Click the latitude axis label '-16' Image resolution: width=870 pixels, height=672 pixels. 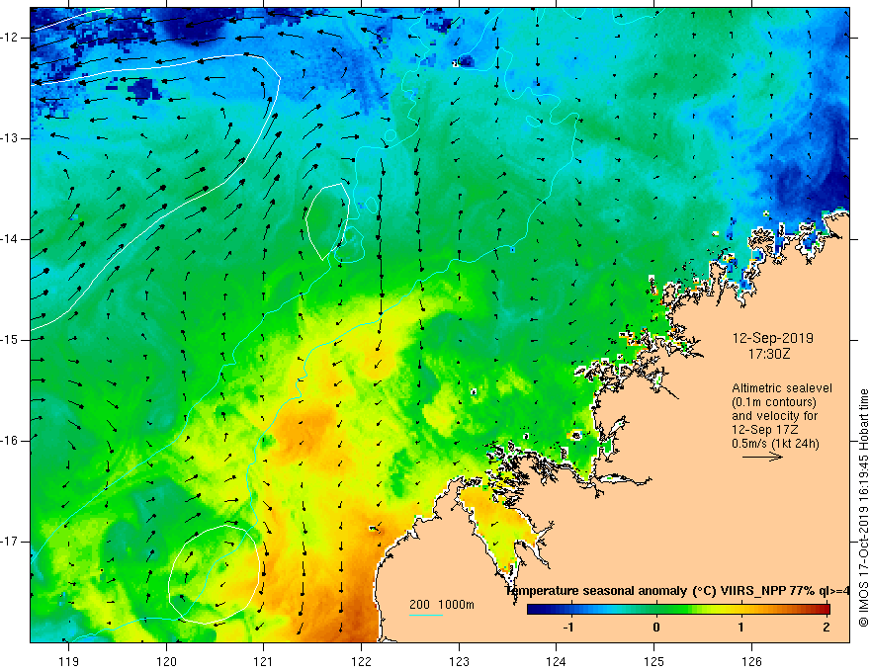10,441
